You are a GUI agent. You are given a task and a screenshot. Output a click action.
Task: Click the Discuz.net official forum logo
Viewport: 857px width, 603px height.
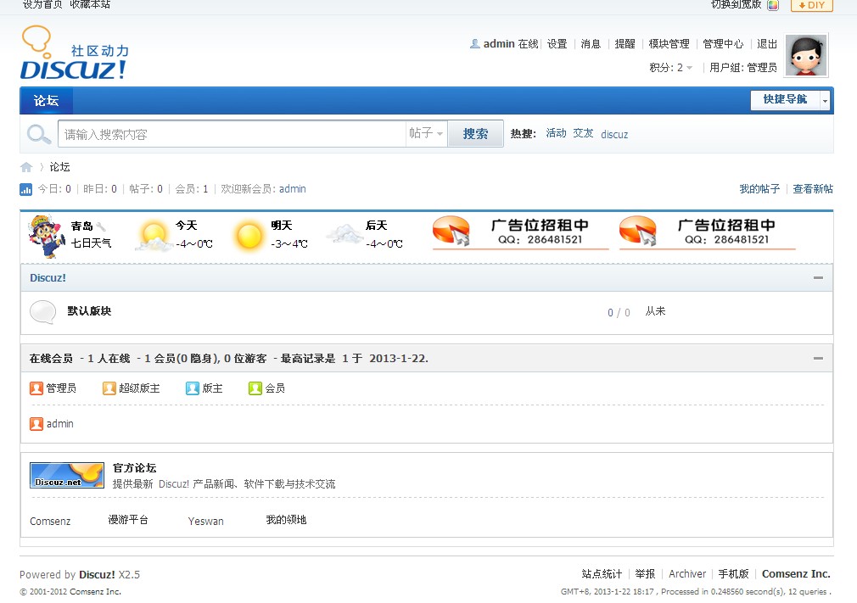[x=67, y=475]
